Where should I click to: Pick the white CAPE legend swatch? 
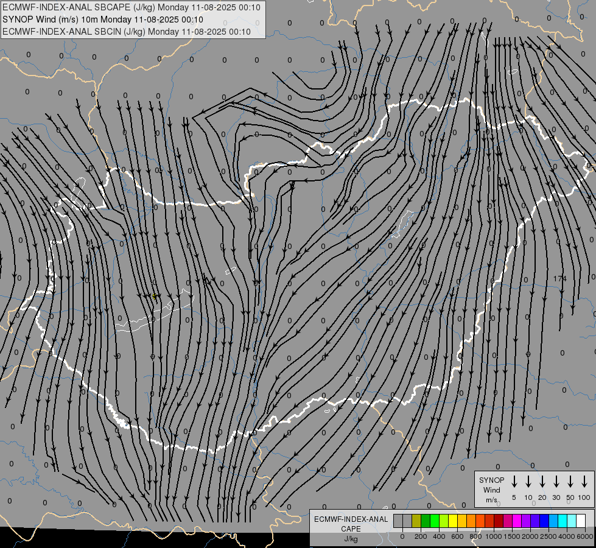click(580, 521)
